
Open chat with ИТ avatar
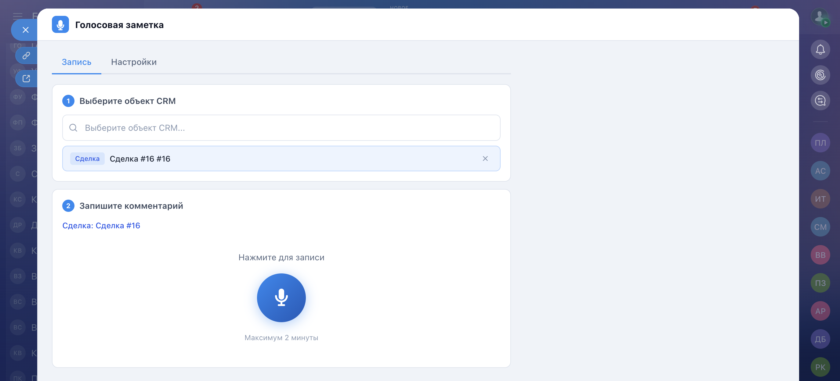[820, 199]
